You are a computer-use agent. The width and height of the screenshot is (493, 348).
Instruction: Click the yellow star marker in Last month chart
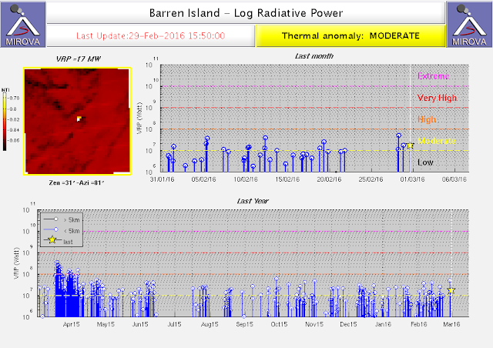[410, 146]
